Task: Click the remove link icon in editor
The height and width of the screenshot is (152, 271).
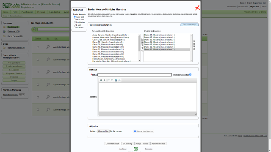Action: [119, 80]
